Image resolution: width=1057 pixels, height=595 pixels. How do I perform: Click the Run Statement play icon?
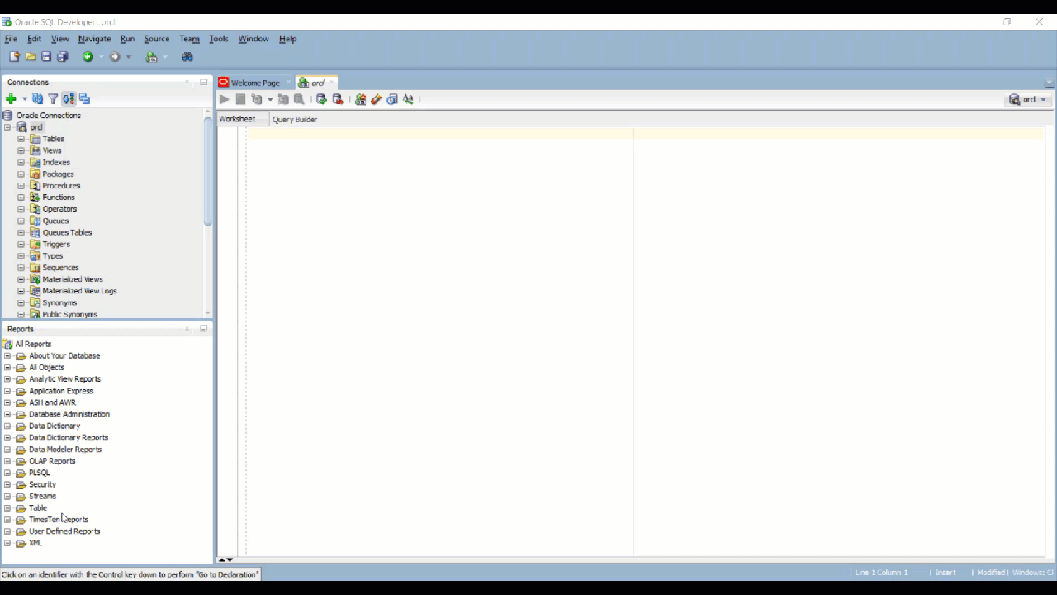[x=224, y=99]
